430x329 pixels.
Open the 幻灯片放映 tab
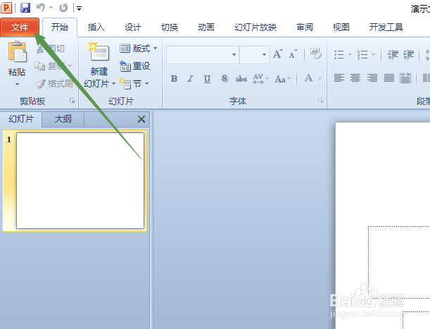click(x=255, y=27)
